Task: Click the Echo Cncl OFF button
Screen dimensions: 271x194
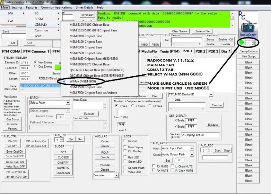Action: (14, 156)
